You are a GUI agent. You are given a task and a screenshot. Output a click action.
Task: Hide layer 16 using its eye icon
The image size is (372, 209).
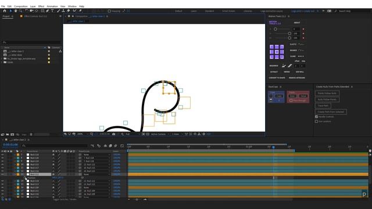(x=2, y=188)
